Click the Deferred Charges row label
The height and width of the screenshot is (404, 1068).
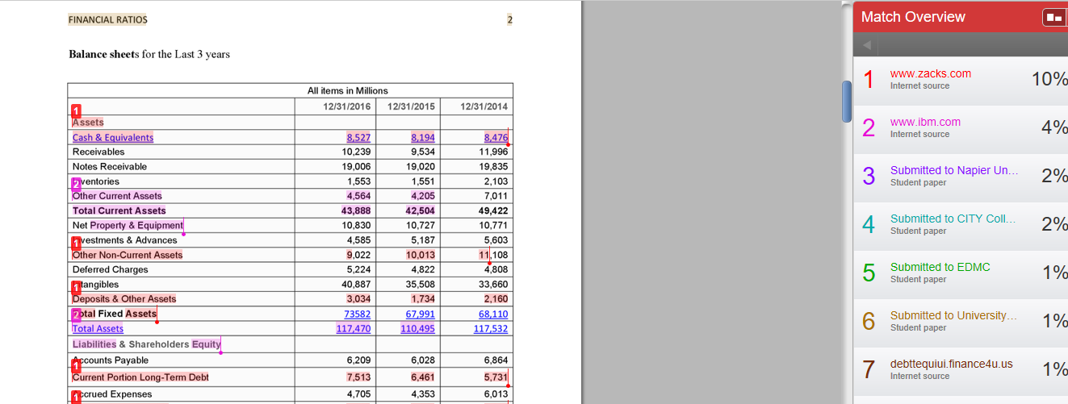point(110,270)
